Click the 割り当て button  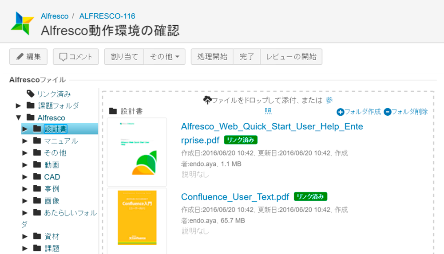(124, 57)
